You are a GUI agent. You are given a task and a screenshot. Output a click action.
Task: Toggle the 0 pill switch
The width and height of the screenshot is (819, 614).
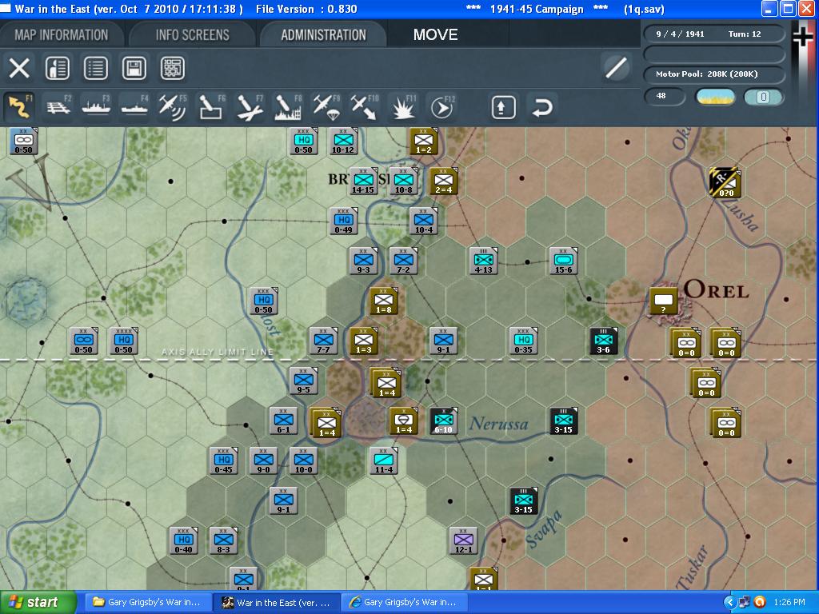[763, 97]
